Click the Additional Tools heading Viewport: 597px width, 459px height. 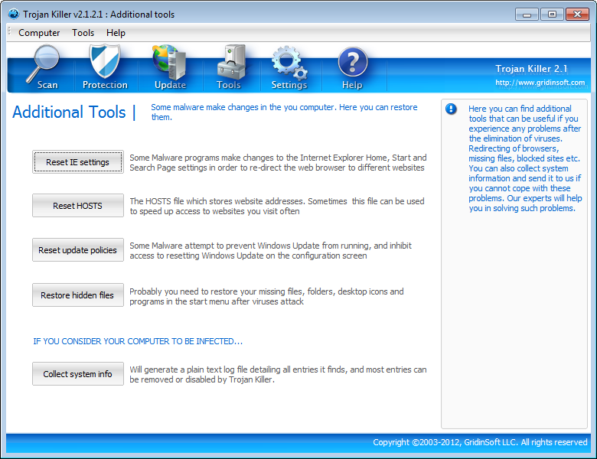[69, 112]
